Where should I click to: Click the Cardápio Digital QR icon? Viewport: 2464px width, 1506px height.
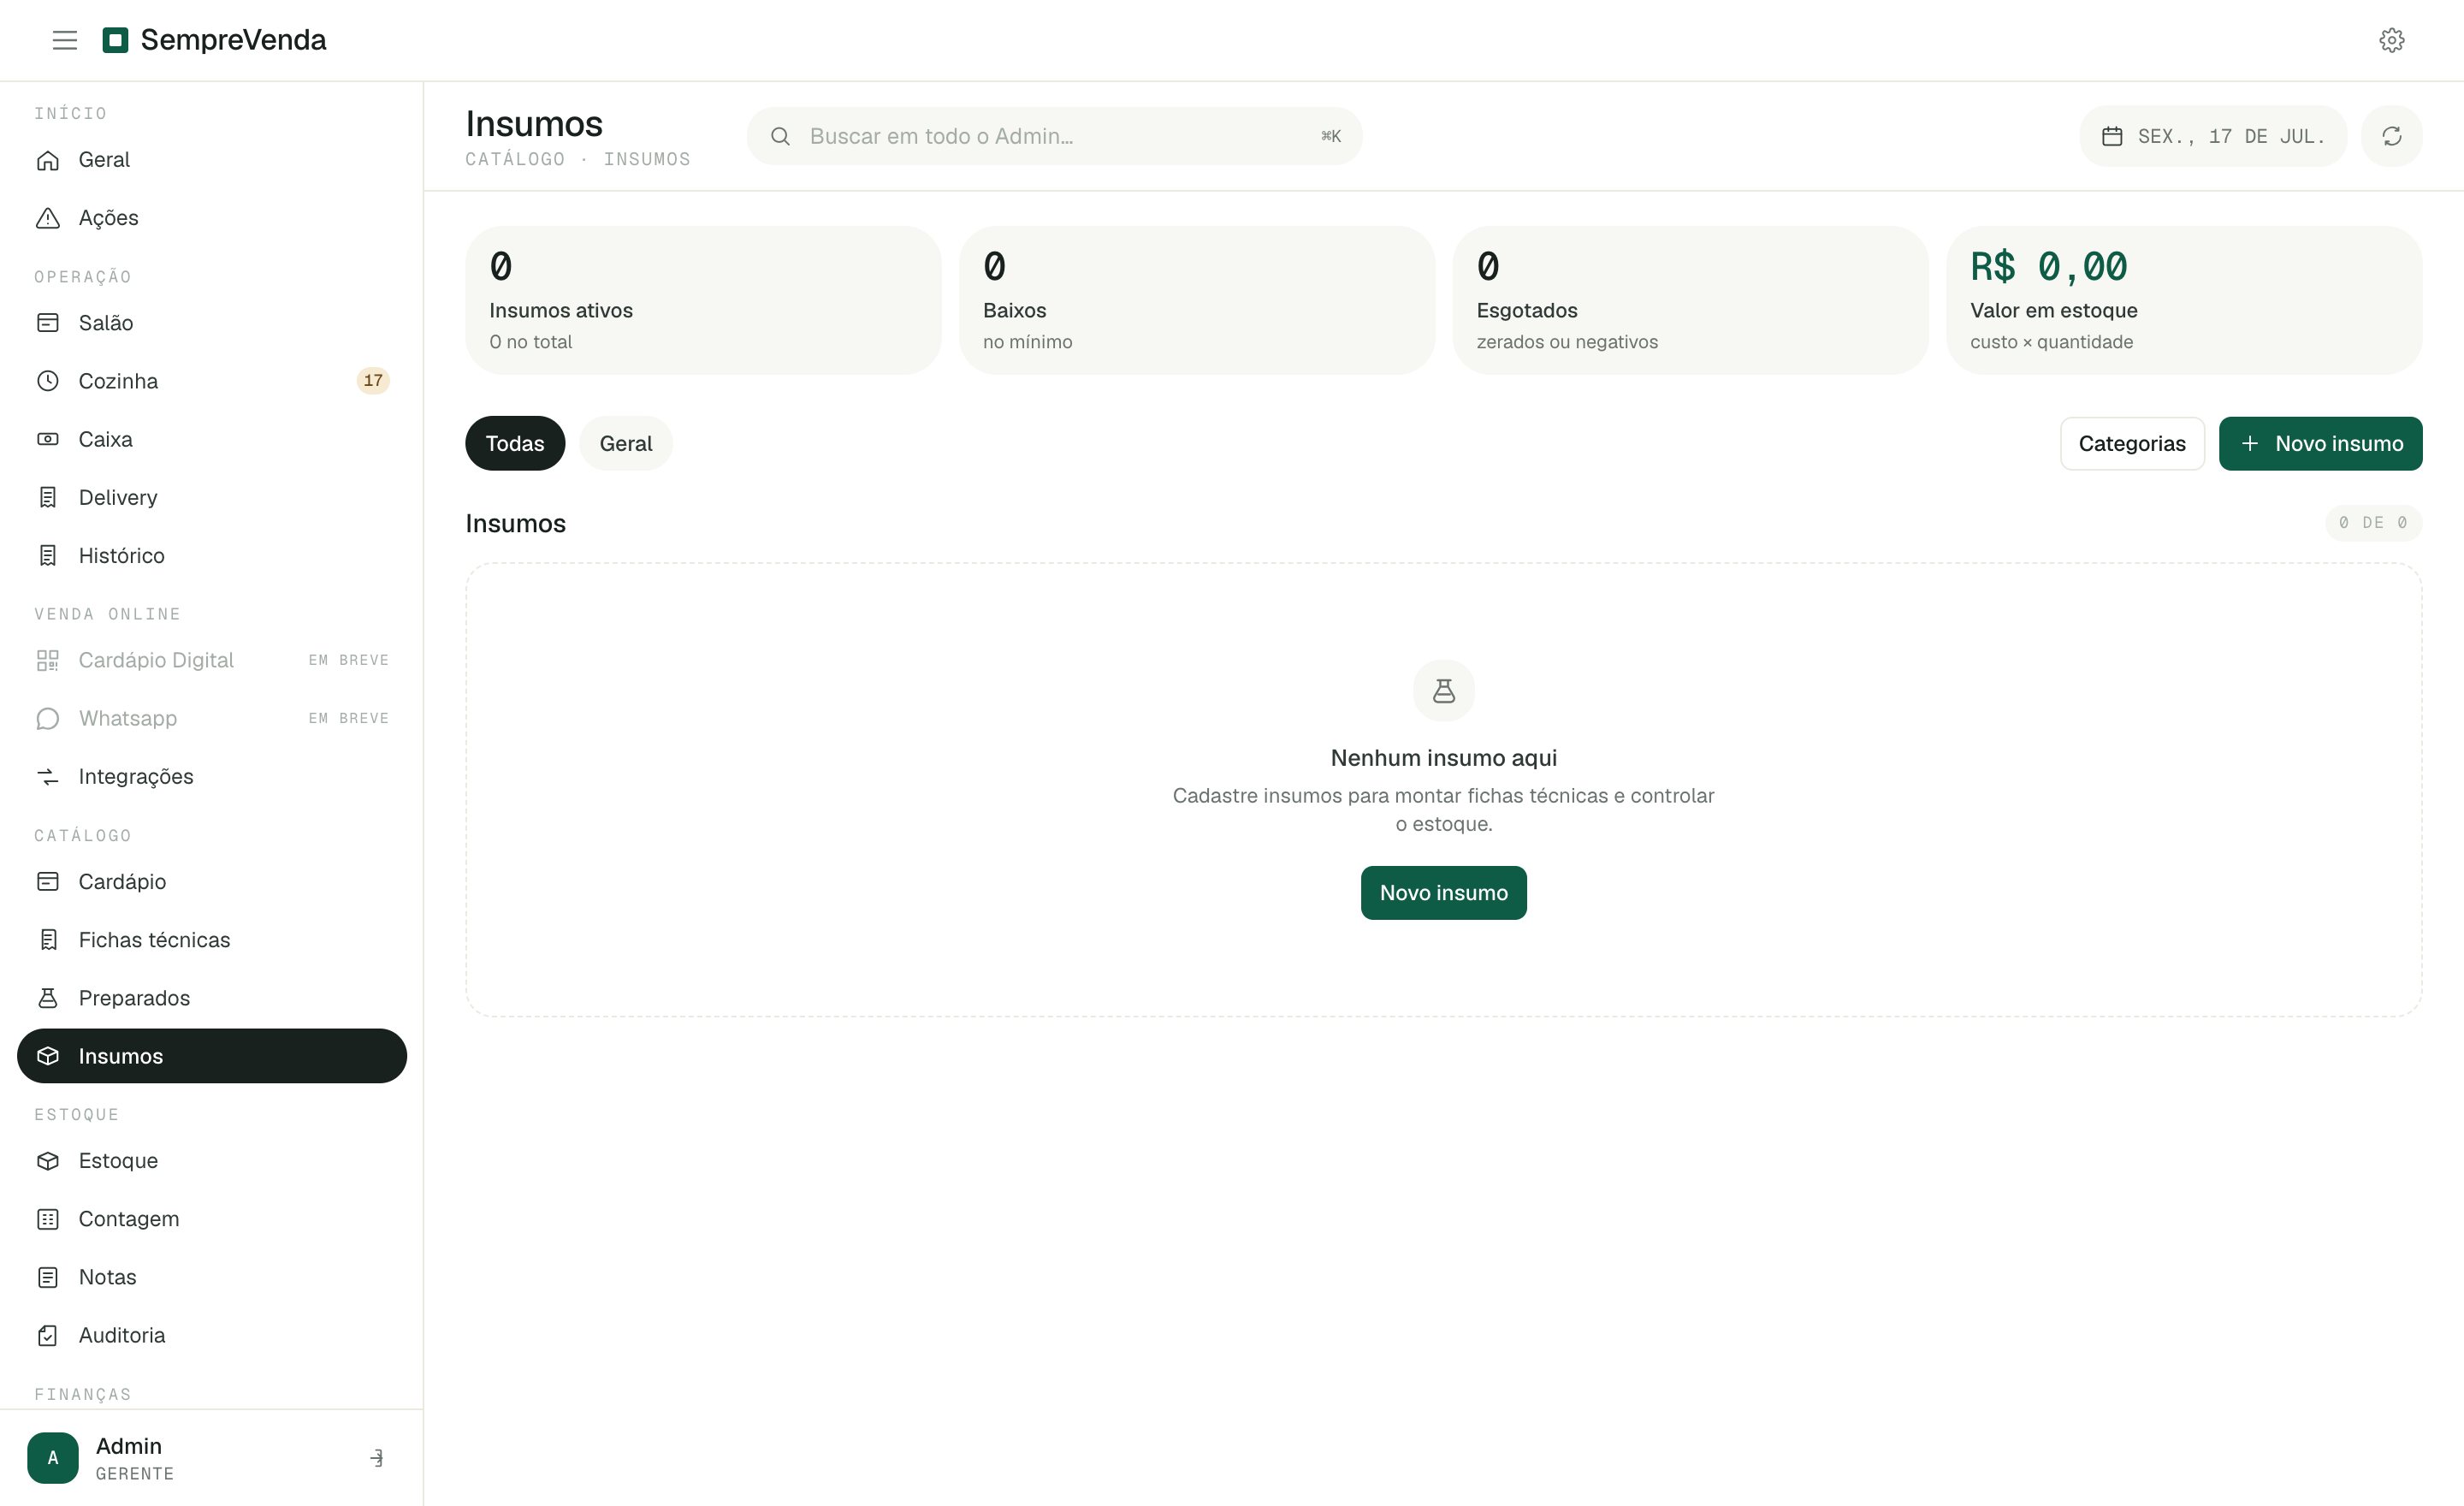tap(48, 660)
